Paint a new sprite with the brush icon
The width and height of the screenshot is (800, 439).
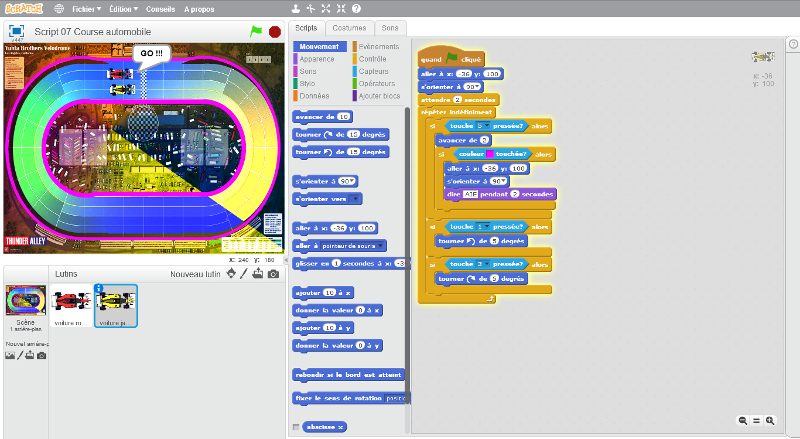[x=244, y=273]
